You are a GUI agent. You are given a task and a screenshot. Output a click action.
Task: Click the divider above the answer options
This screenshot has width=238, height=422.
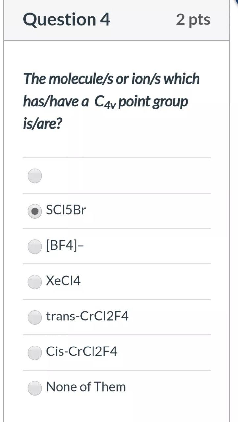pyautogui.click(x=117, y=158)
